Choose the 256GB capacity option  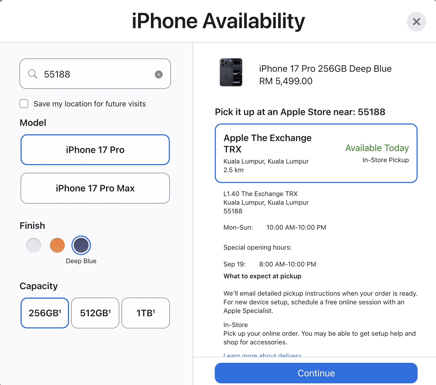click(x=44, y=313)
